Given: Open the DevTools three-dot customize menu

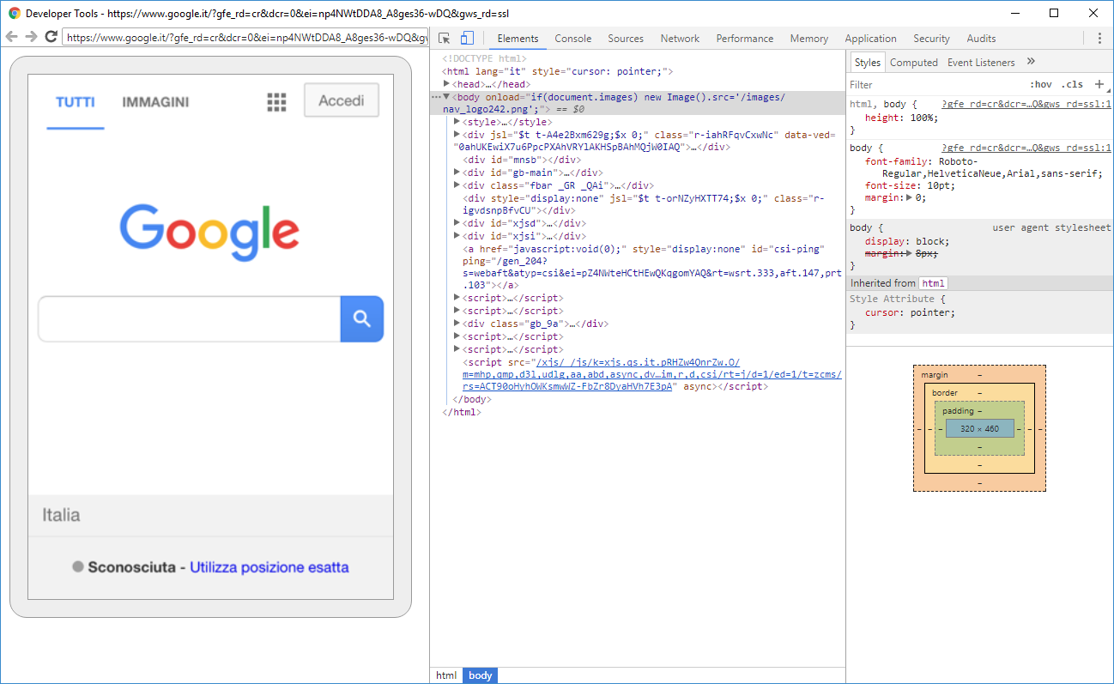Looking at the screenshot, I should click(x=1099, y=38).
